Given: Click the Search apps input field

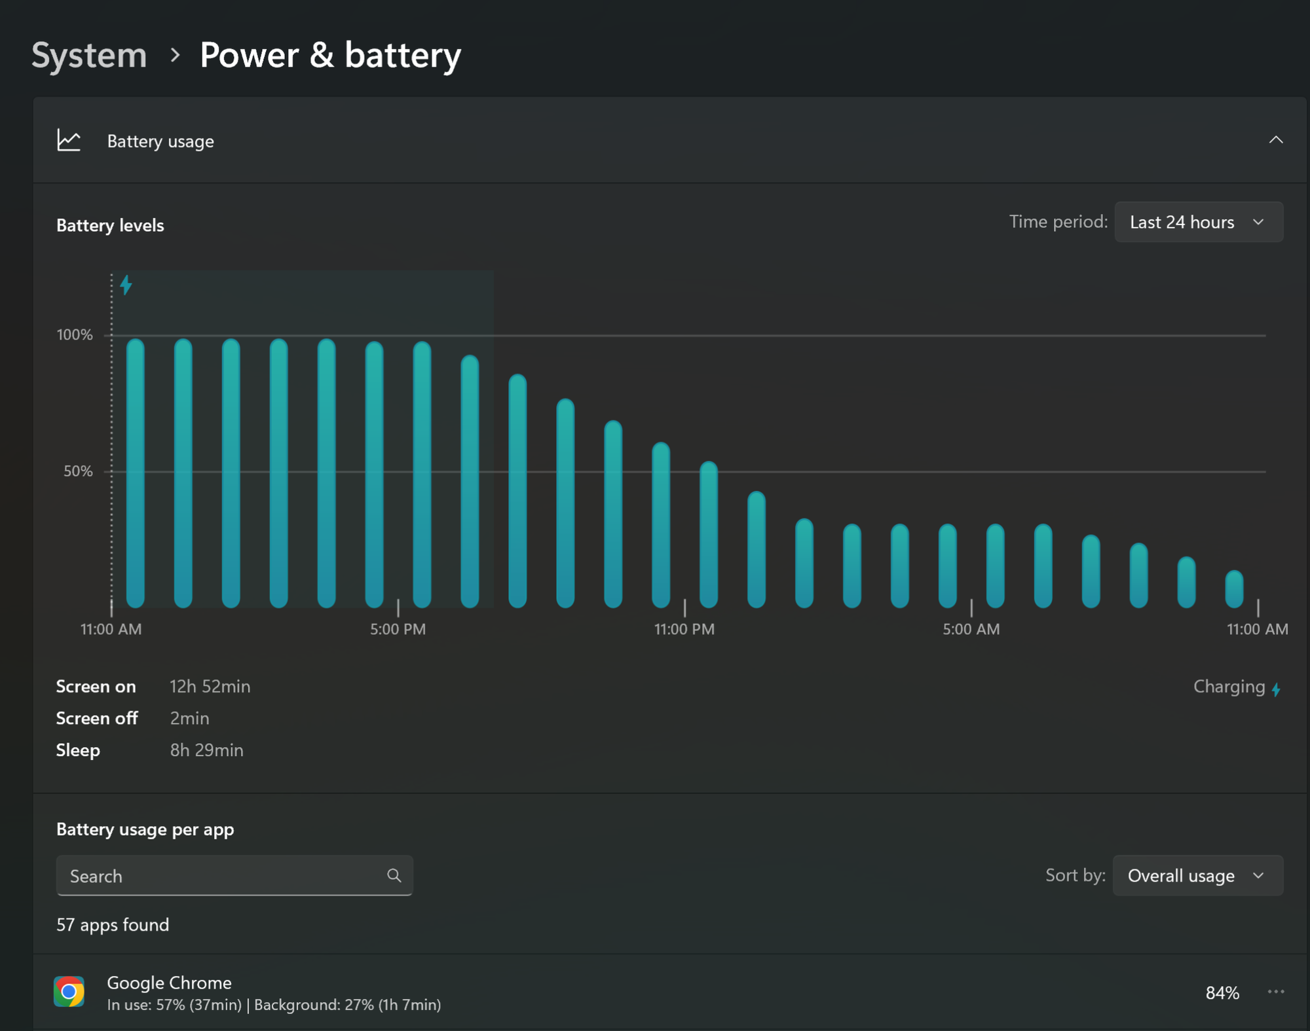Looking at the screenshot, I should 235,876.
